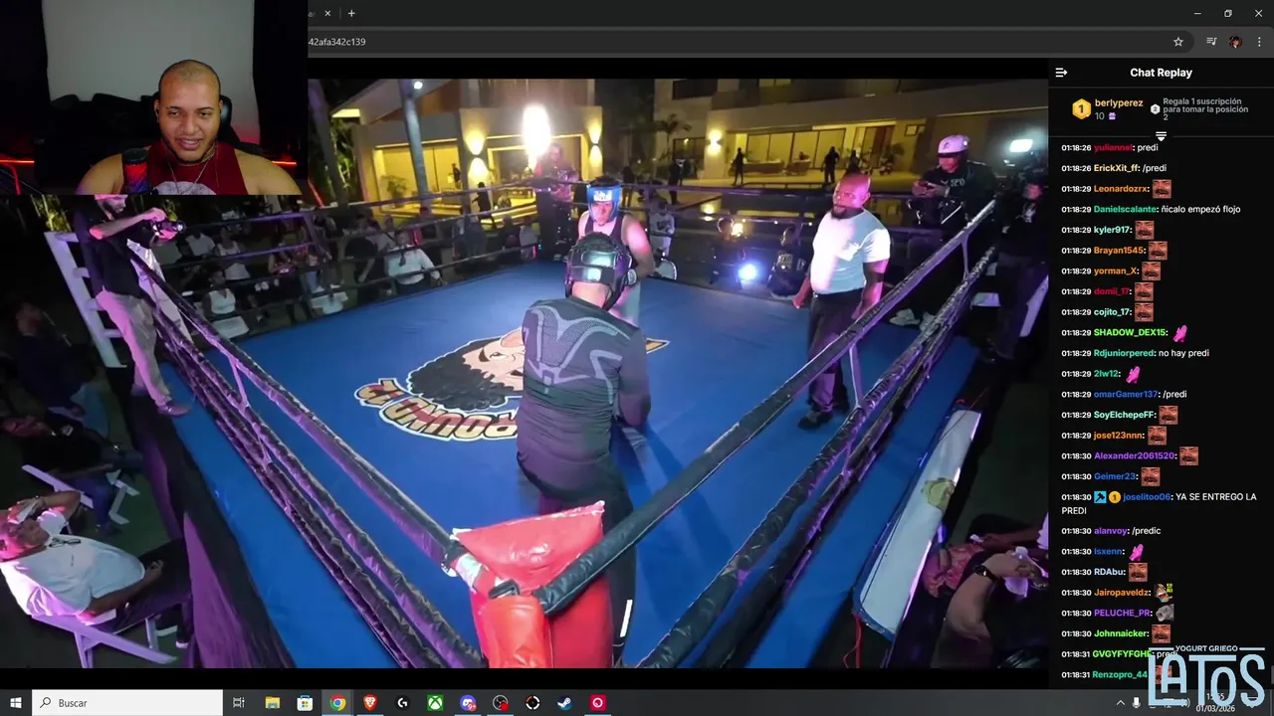Open Brave browser from the taskbar

click(370, 703)
